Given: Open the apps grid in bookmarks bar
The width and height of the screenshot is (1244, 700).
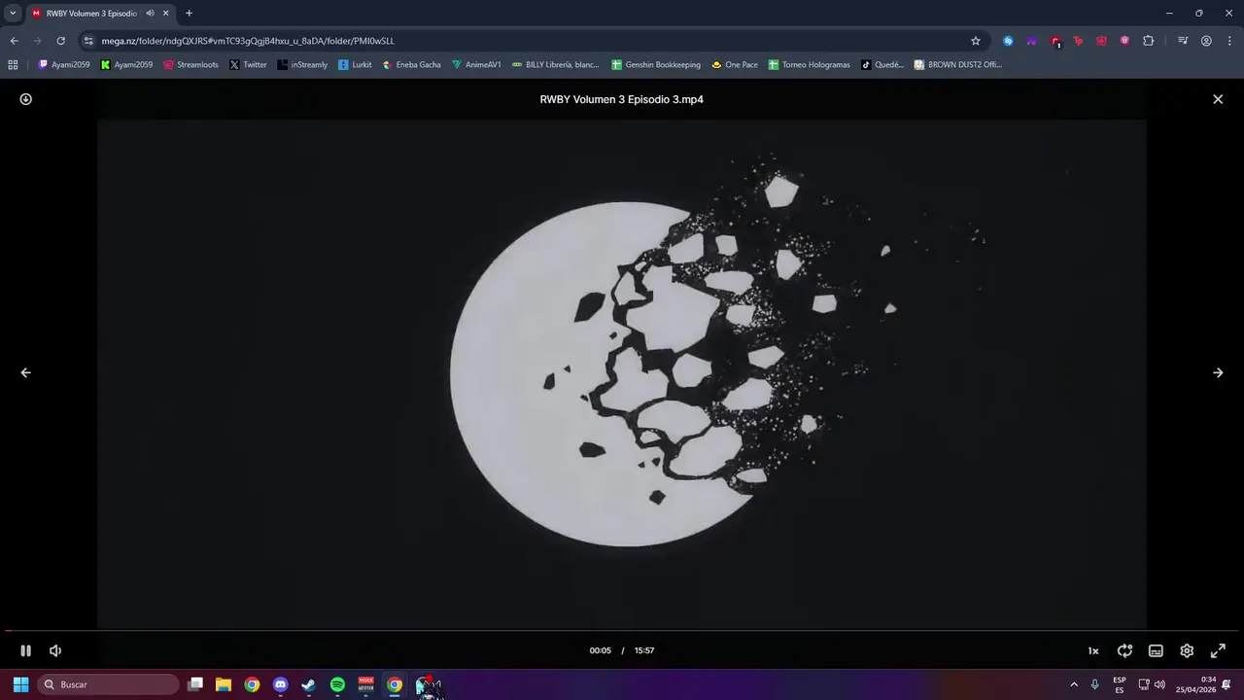Looking at the screenshot, I should pos(13,65).
